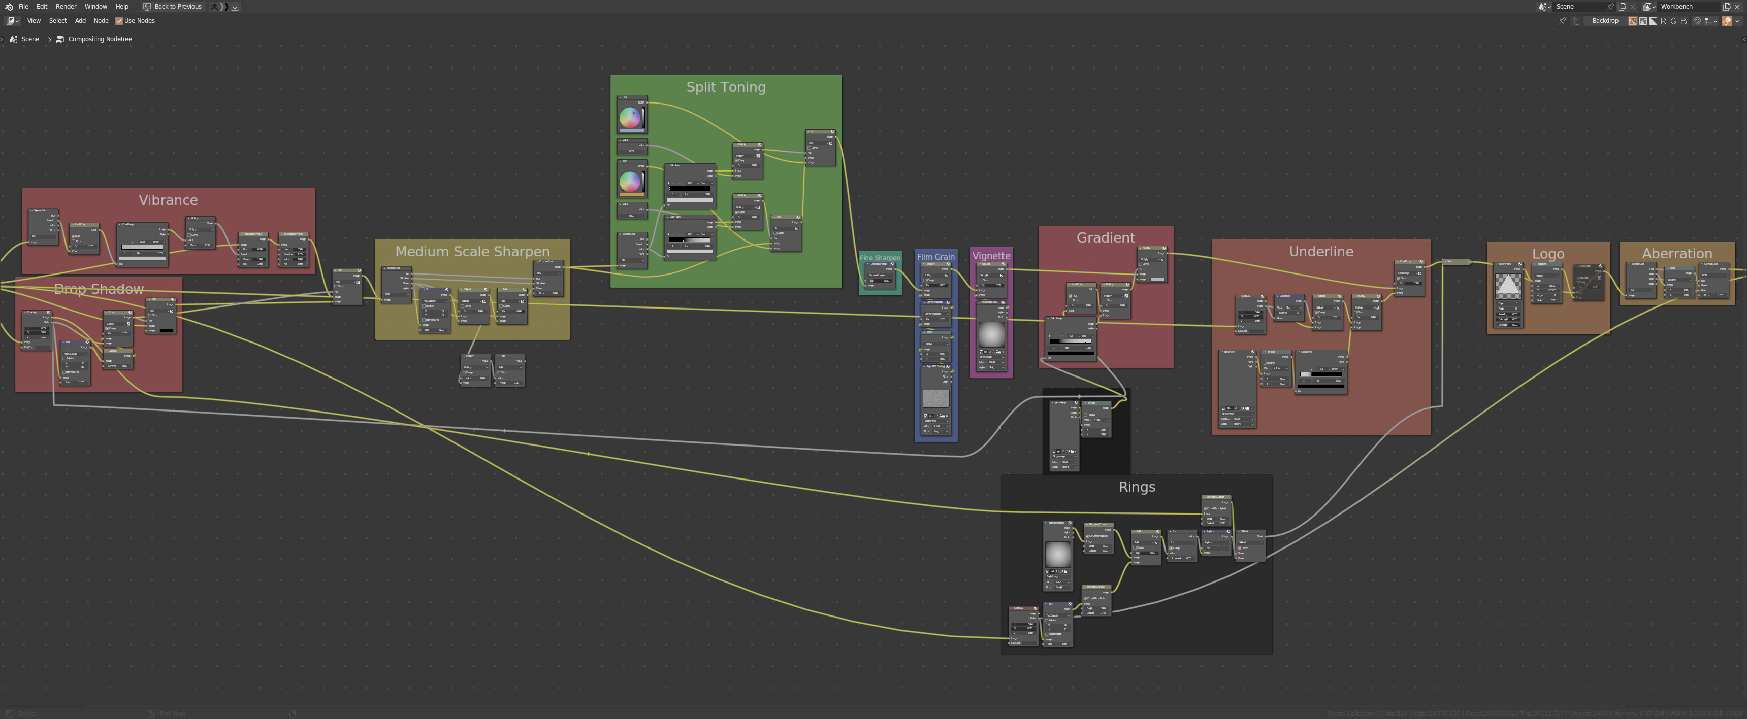Click the go to parent node tree arrow
This screenshot has height=719, width=1747.
click(1575, 21)
